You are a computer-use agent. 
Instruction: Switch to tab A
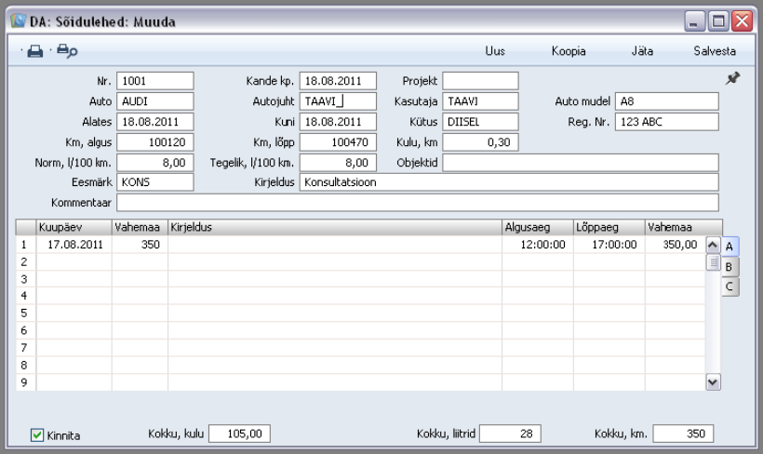[x=730, y=247]
